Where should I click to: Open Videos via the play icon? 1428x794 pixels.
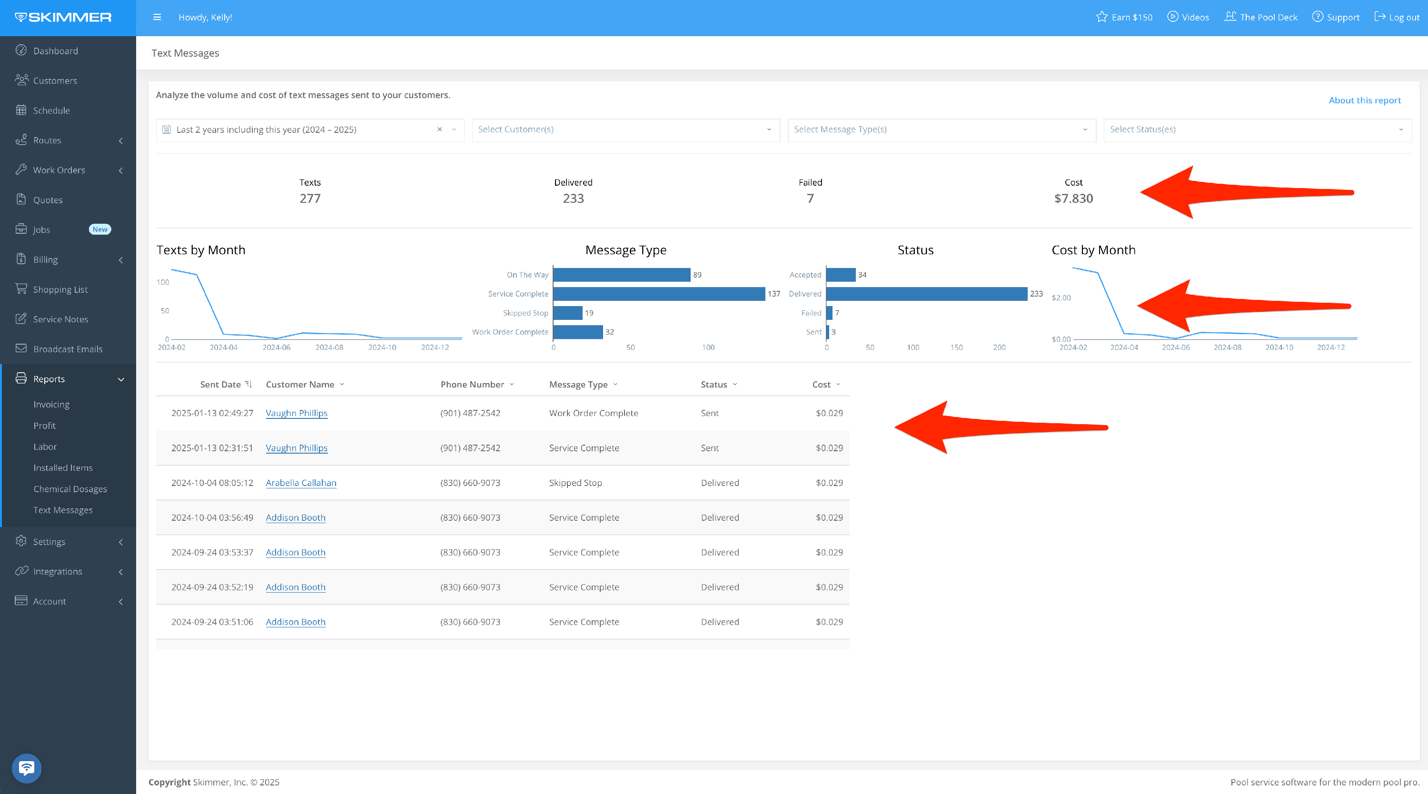(x=1172, y=17)
